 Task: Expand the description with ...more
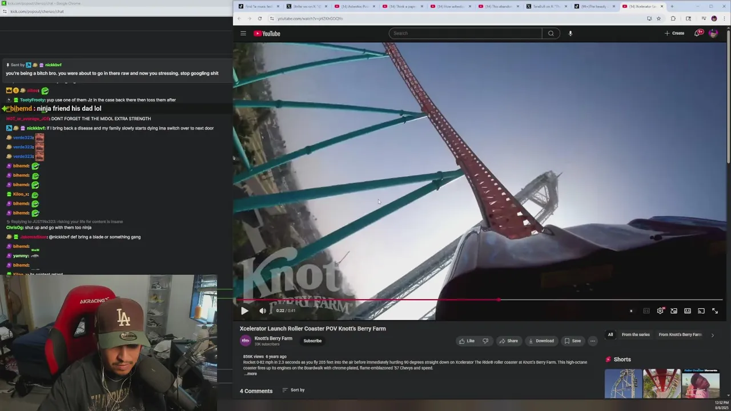tap(251, 373)
